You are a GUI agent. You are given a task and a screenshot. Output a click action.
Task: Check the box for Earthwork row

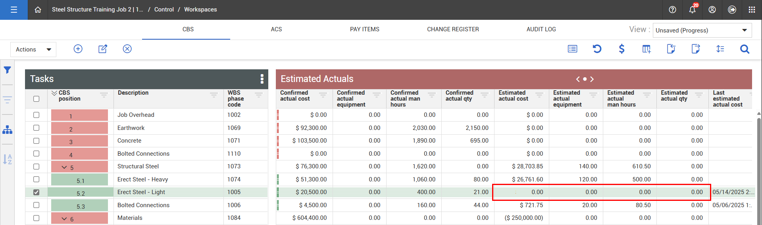click(x=37, y=128)
